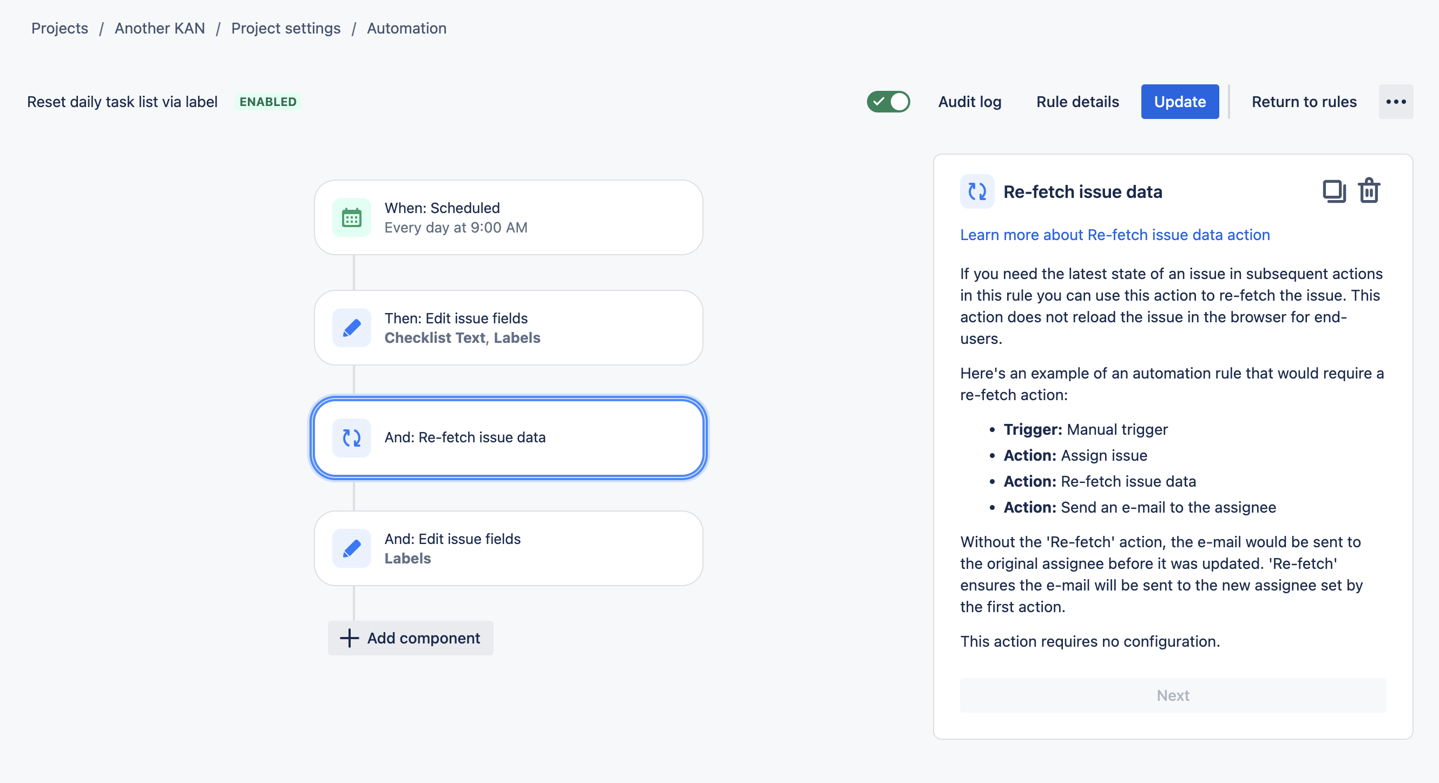Image resolution: width=1439 pixels, height=783 pixels.
Task: Duplicate the Re-fetch issue data component
Action: click(x=1334, y=191)
